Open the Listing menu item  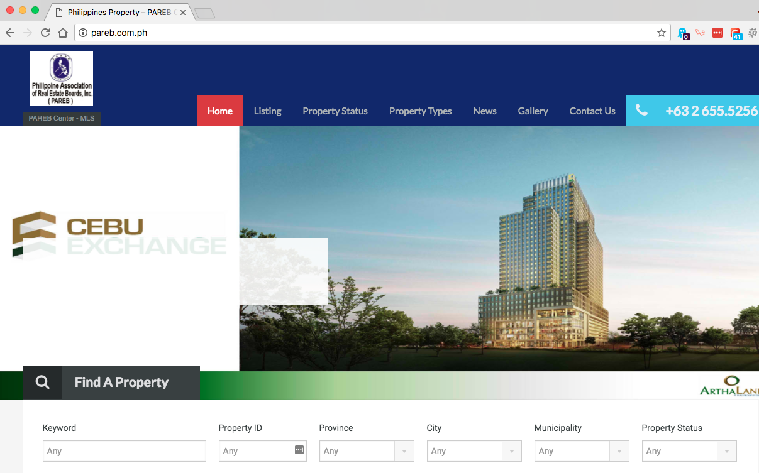[268, 111]
